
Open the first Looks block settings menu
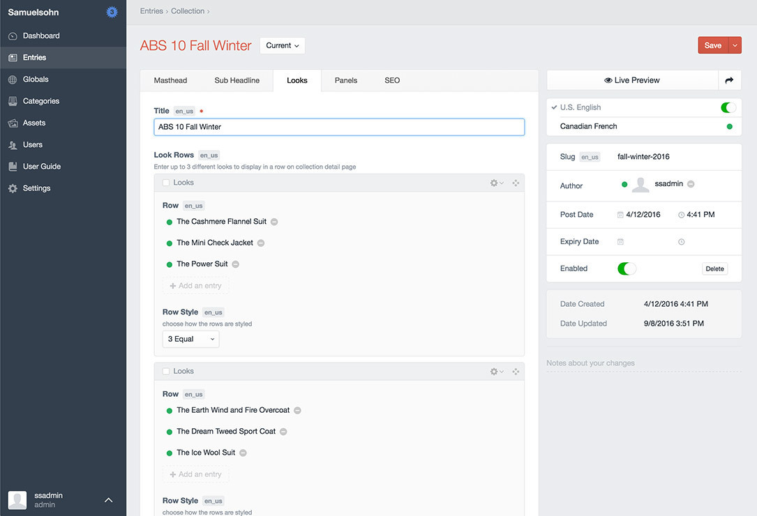pos(497,183)
